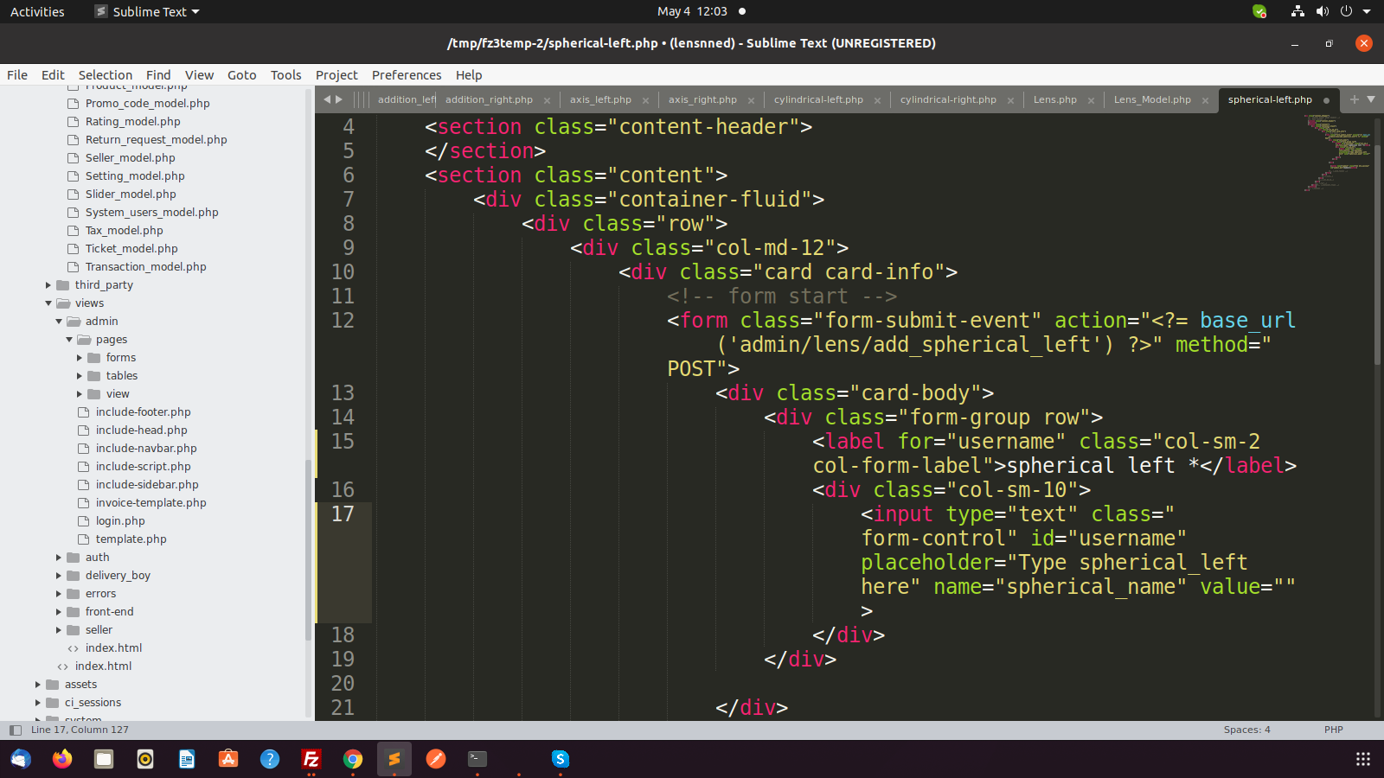The width and height of the screenshot is (1384, 778).
Task: Switch to the addition_right.php tab
Action: pos(489,99)
